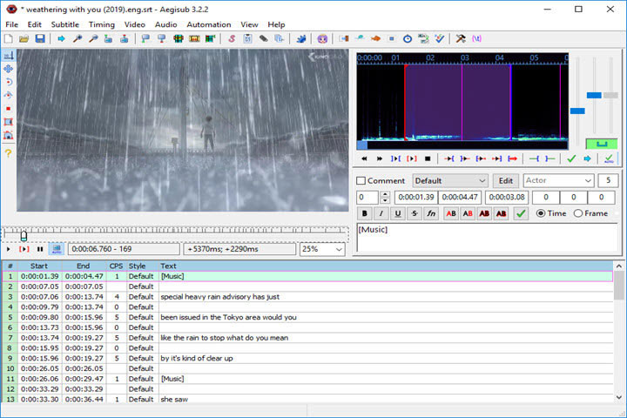The height and width of the screenshot is (418, 627).
Task: Stop audio playback with the square icon
Action: 428,158
